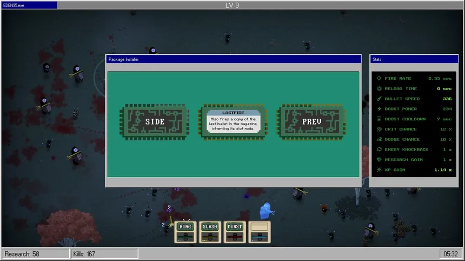Screen dimensions: 465x261
Task: Choose the PREV chip upgrade
Action: coord(311,122)
